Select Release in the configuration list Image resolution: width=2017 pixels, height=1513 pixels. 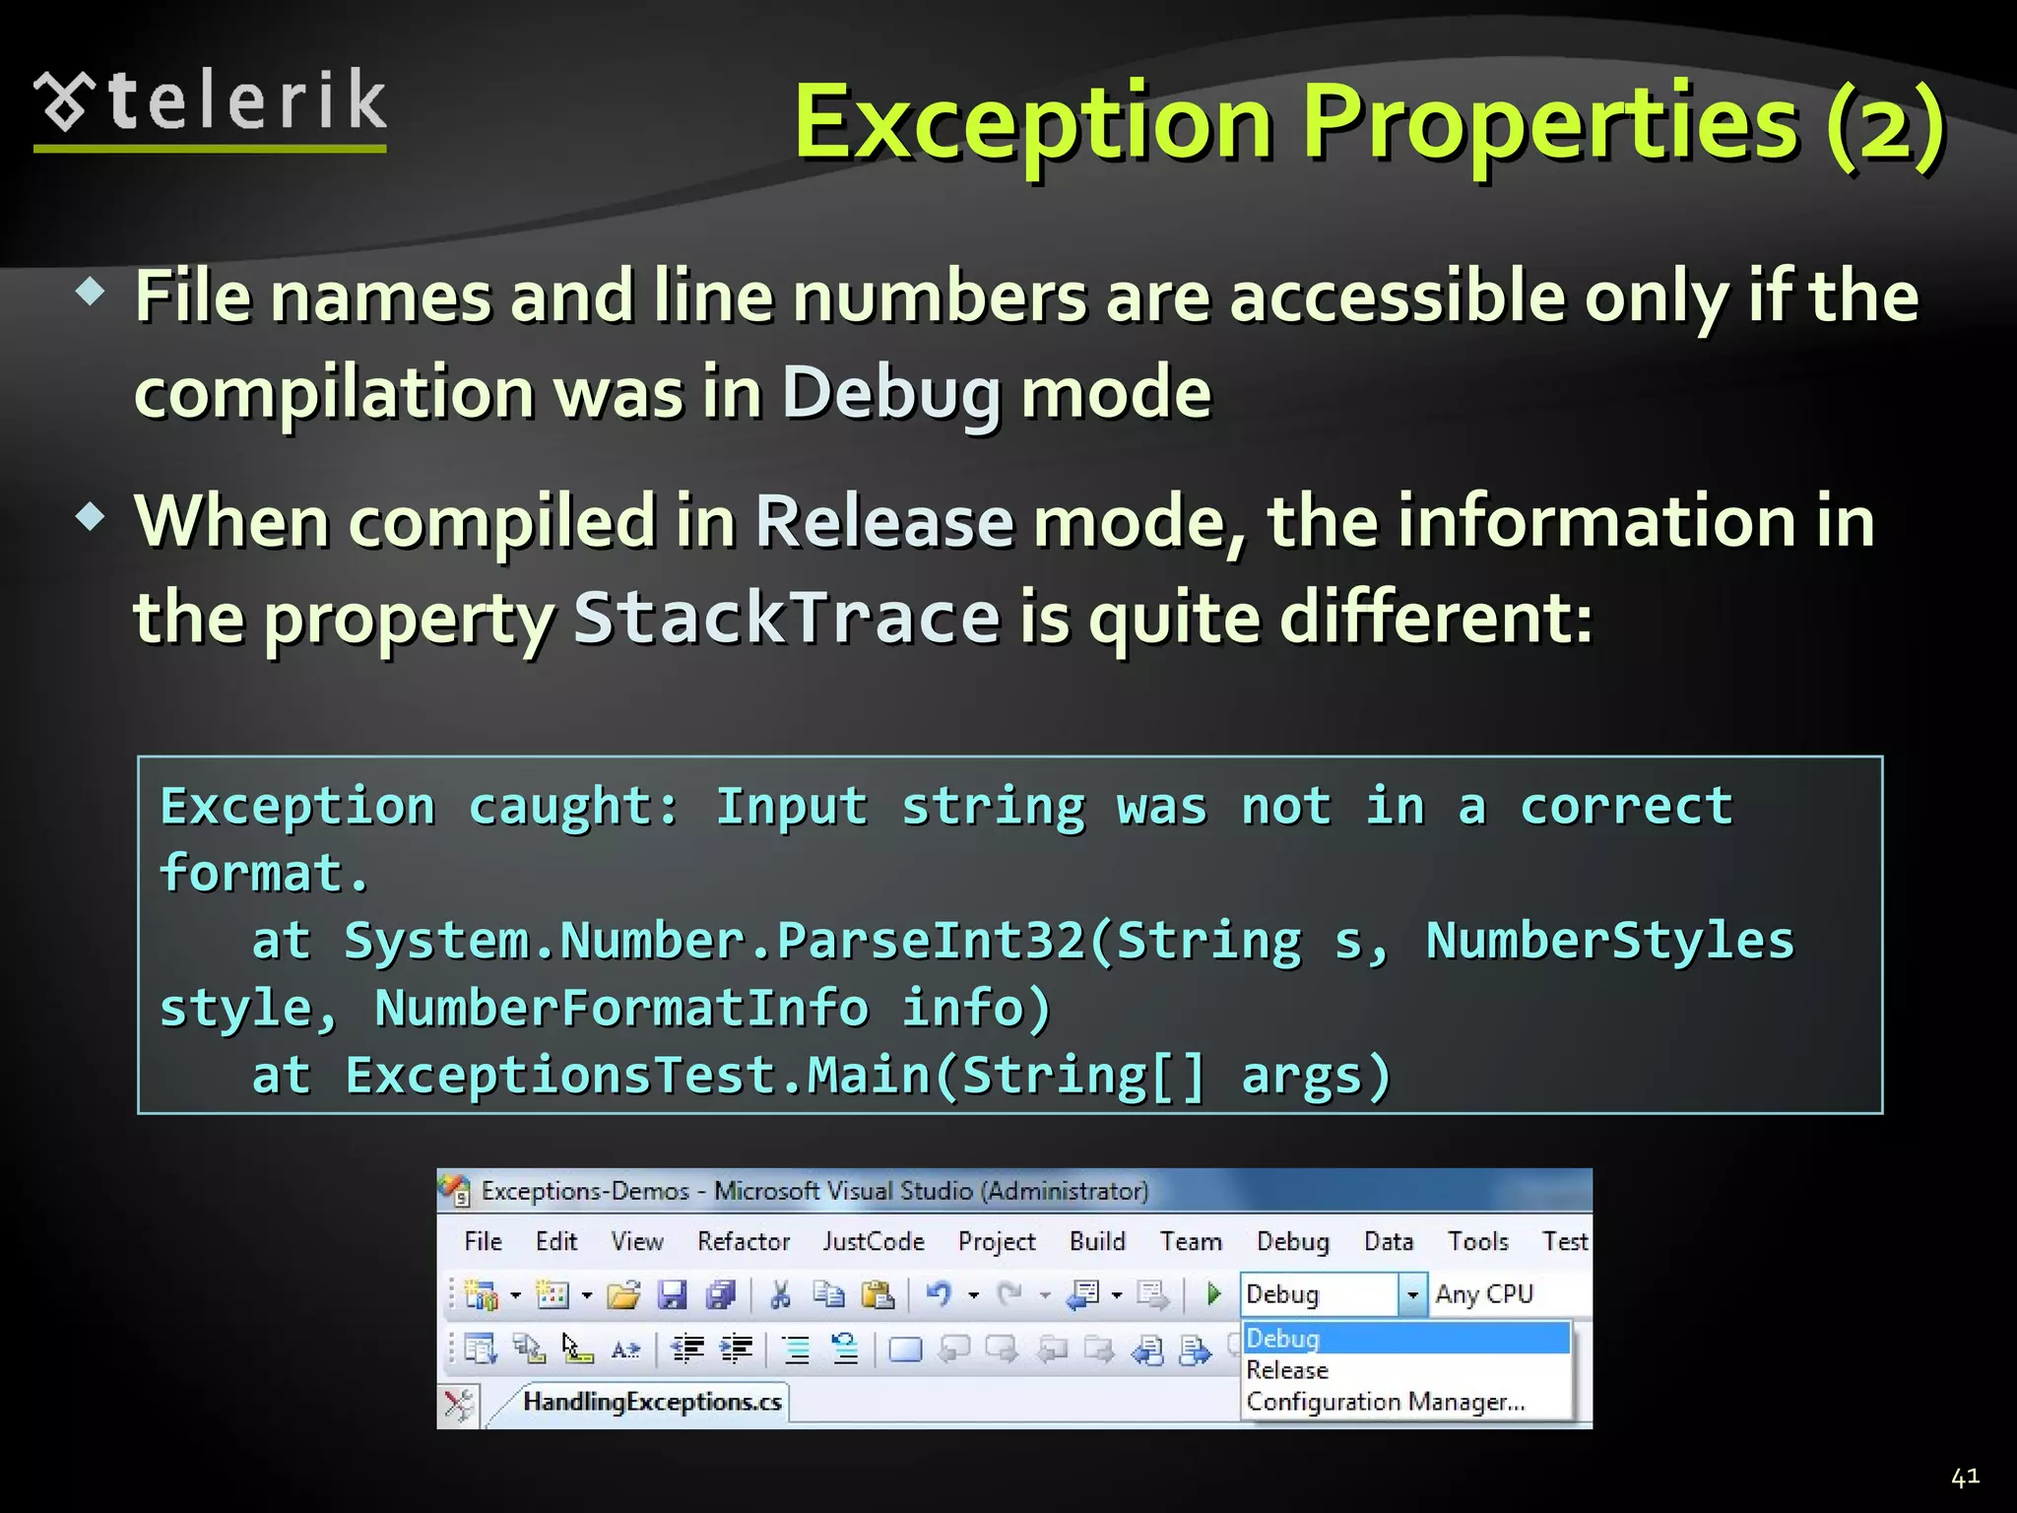(x=1286, y=1370)
